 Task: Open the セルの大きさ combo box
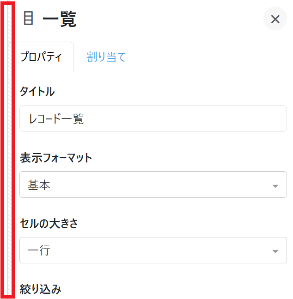[x=153, y=250]
